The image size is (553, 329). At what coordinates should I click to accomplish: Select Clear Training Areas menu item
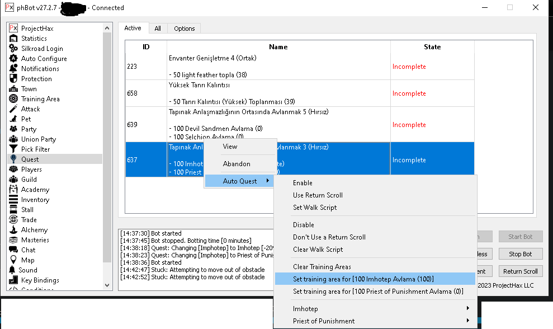click(x=322, y=267)
